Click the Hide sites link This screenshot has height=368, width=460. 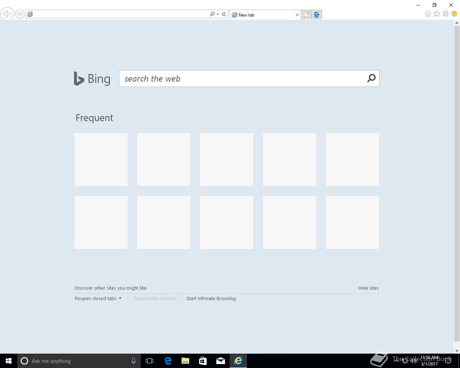click(x=368, y=288)
